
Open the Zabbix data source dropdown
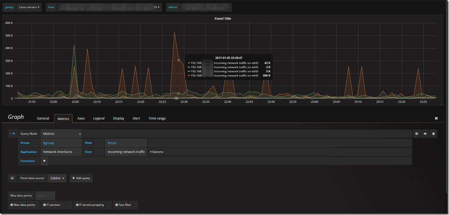coord(57,178)
